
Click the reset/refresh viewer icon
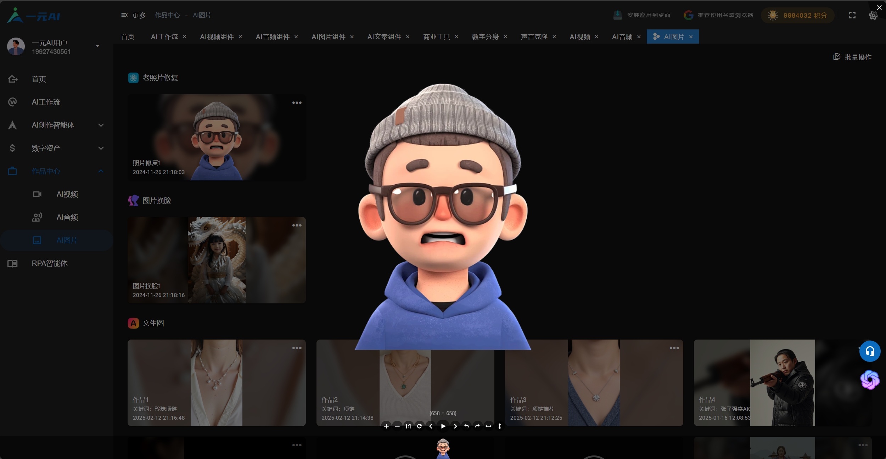(419, 426)
